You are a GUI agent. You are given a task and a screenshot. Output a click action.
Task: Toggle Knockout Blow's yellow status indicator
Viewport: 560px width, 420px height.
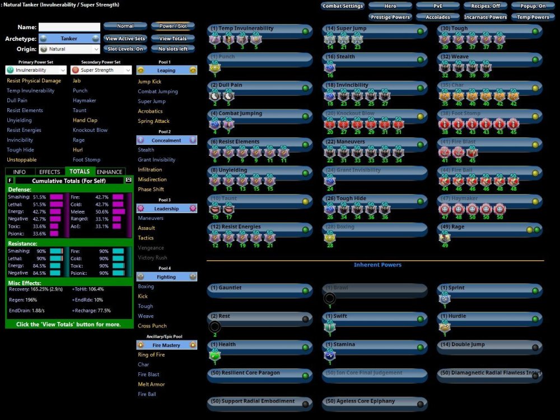421,117
